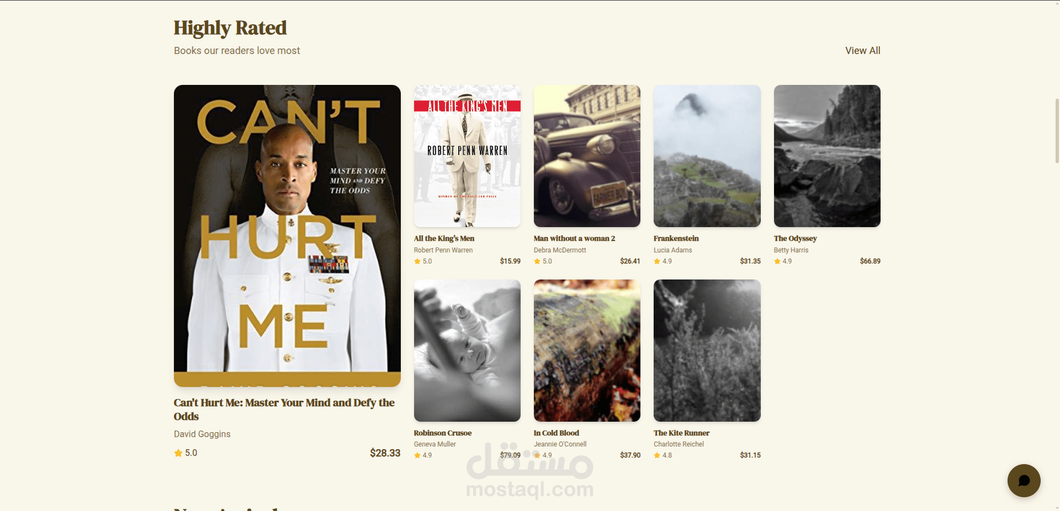Click the star icon under The Odyssey
The width and height of the screenshot is (1060, 511).
(777, 261)
